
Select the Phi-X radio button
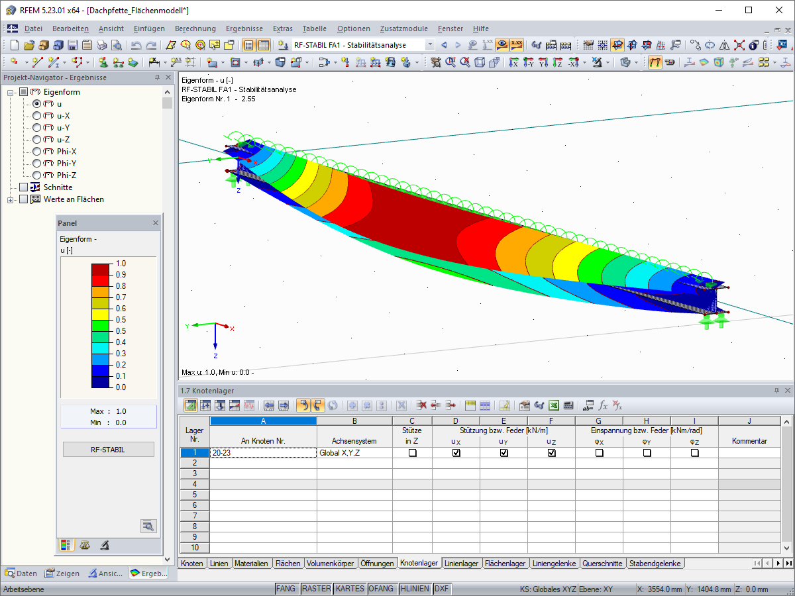point(37,152)
